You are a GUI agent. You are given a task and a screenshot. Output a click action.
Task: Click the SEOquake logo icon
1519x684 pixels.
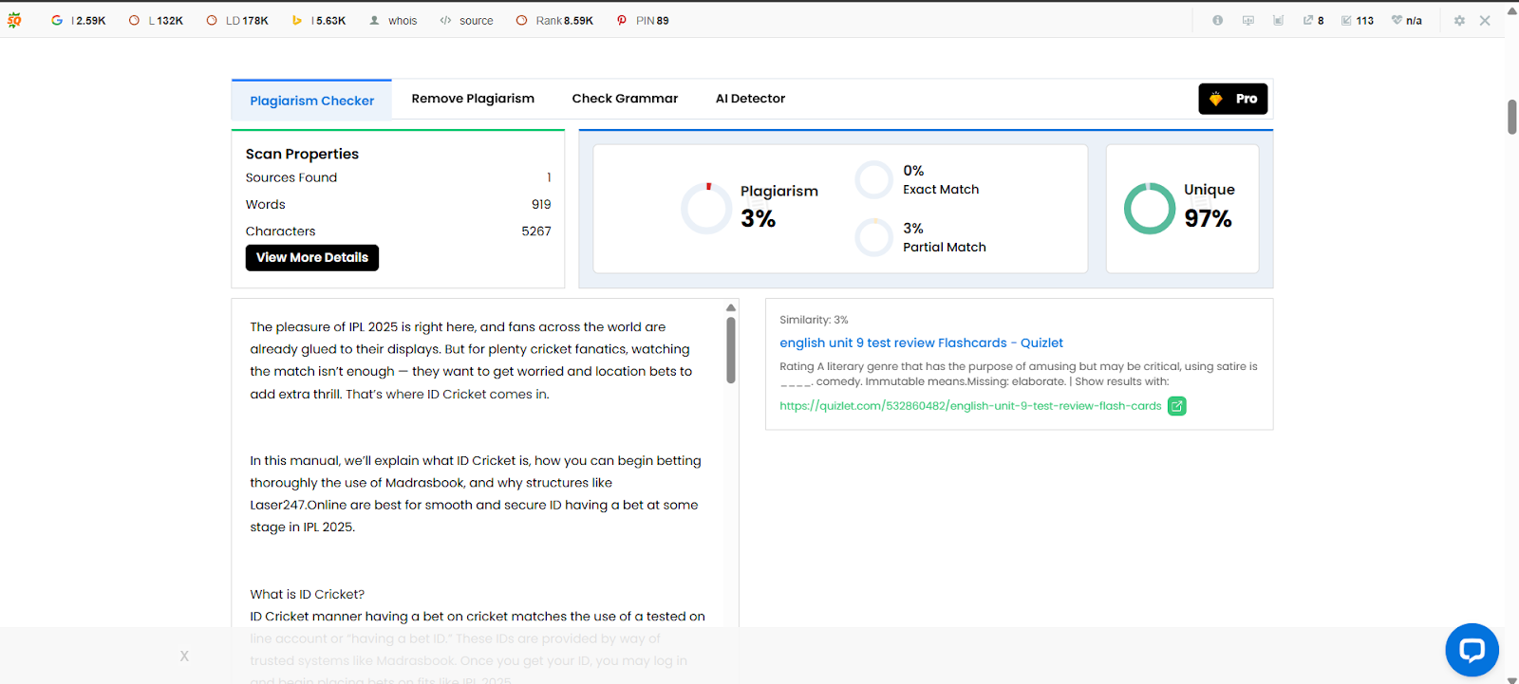tap(14, 20)
